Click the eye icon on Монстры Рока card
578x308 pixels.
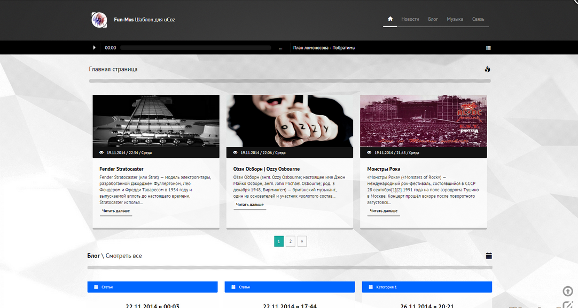pyautogui.click(x=369, y=152)
